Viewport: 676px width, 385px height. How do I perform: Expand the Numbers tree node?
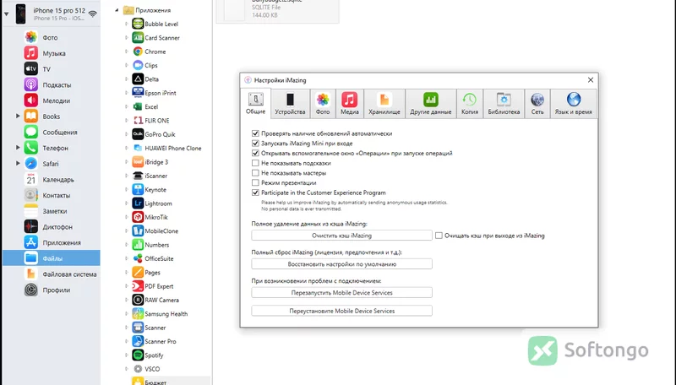coord(126,245)
